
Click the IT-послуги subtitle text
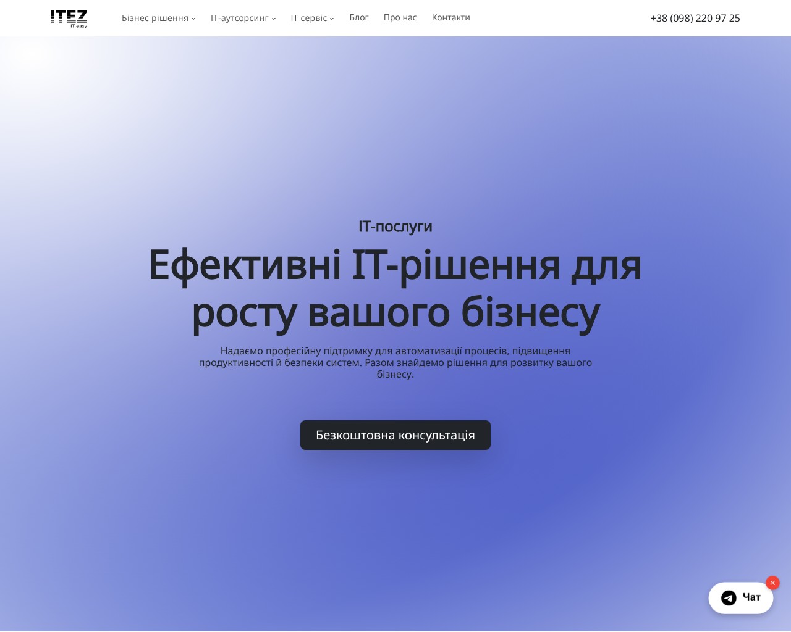[395, 227]
